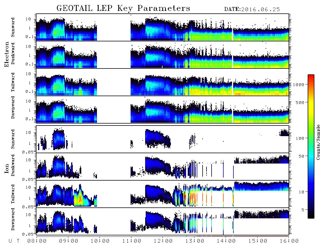320x246 pixels.
Task: Click the Ion Dawnward "0.05" axis tick
Action: pyautogui.click(x=28, y=234)
